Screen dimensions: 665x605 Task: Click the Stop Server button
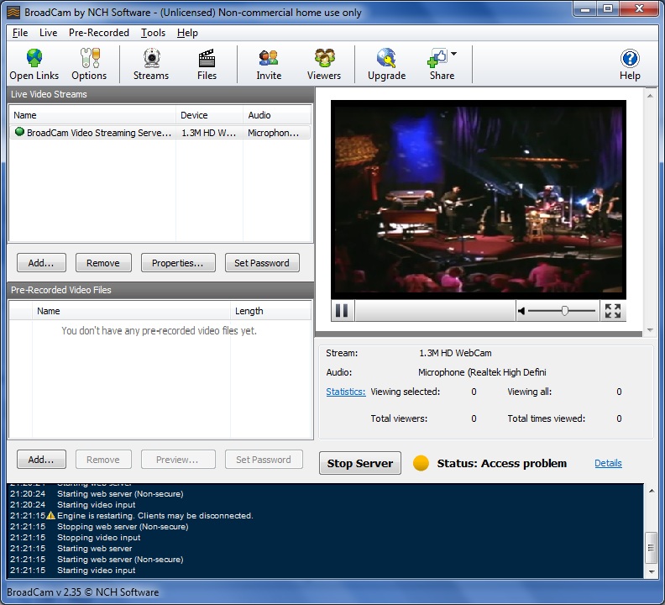(x=359, y=463)
